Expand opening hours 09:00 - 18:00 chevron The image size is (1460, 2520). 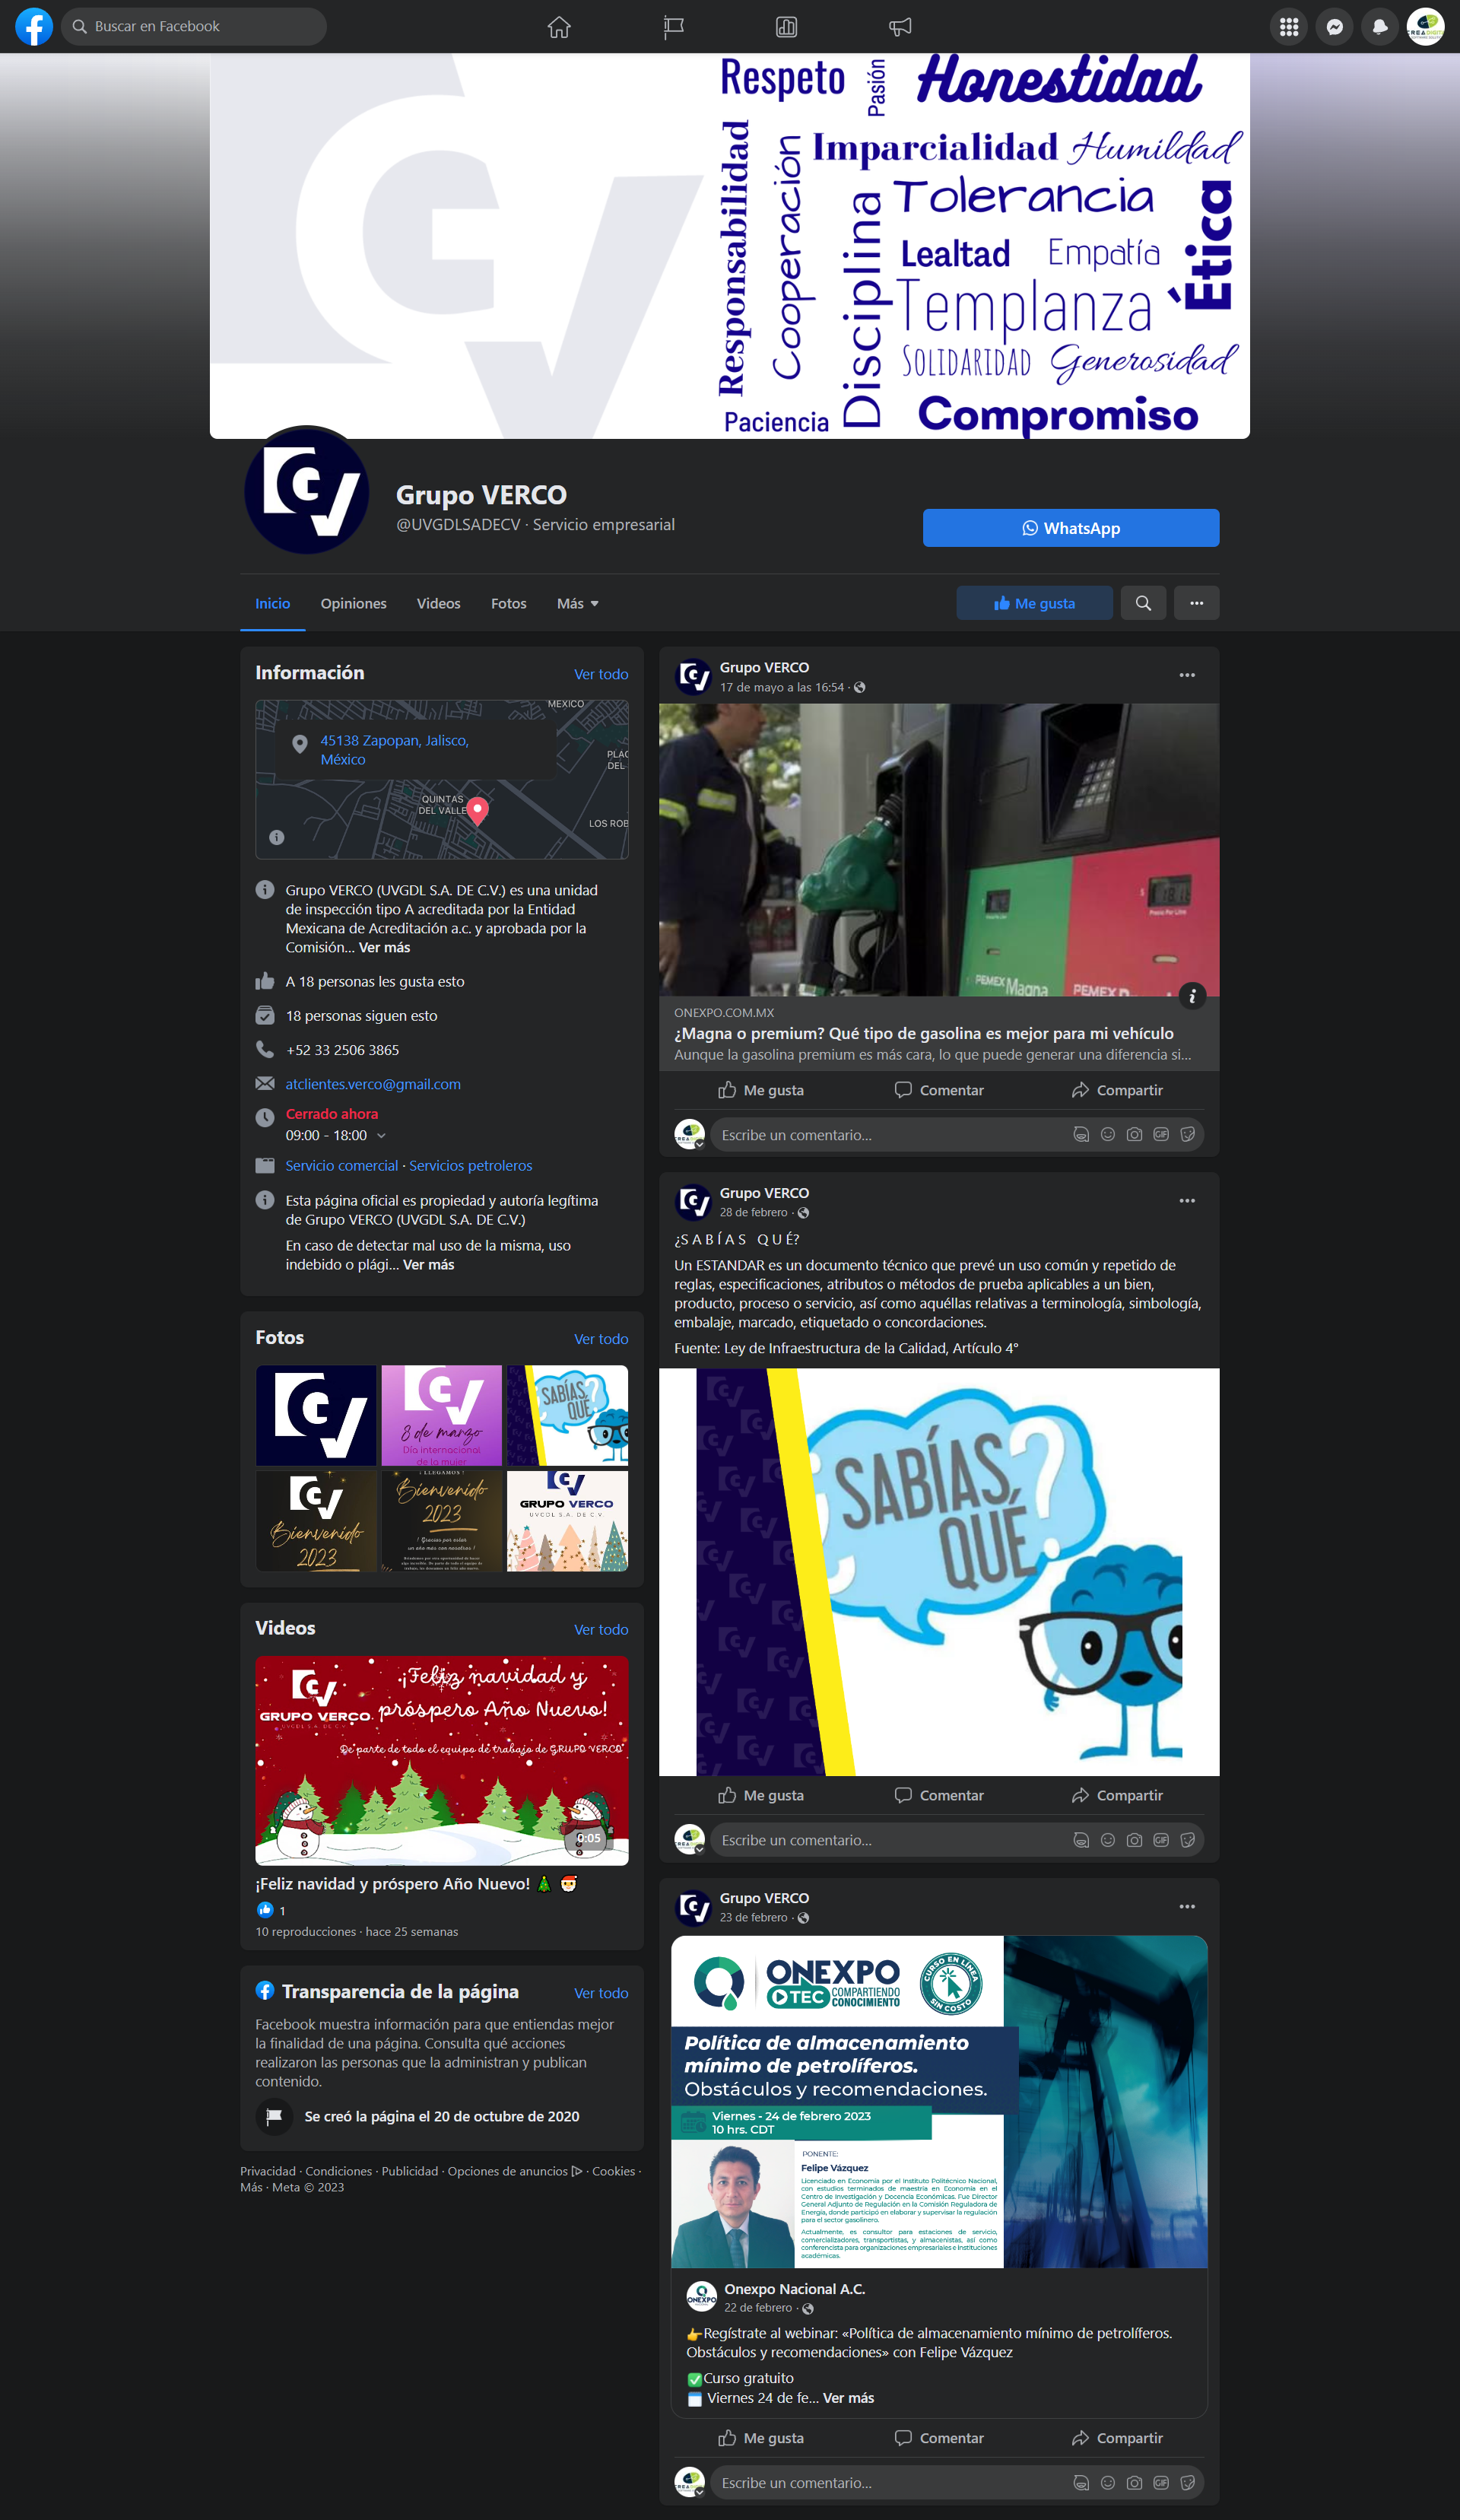click(381, 1135)
